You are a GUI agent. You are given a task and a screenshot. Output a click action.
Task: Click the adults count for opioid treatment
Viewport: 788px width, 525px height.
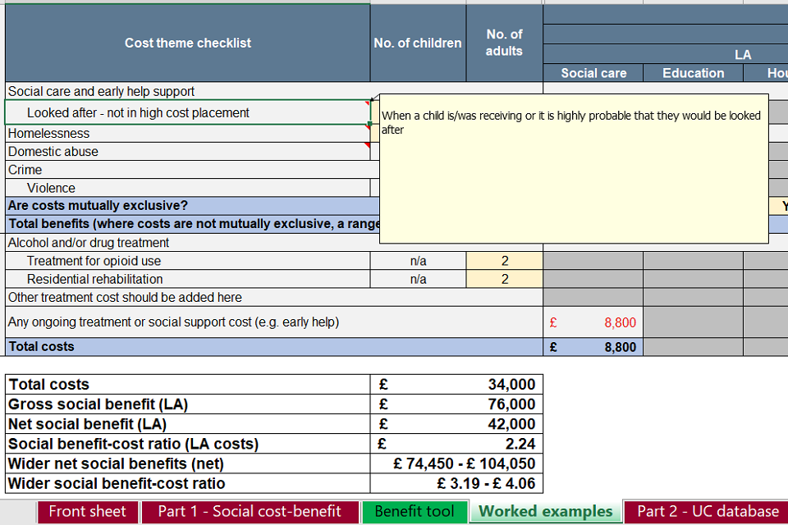coord(504,261)
